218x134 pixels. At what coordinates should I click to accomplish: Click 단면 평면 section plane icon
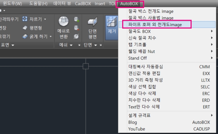click(x=92, y=22)
